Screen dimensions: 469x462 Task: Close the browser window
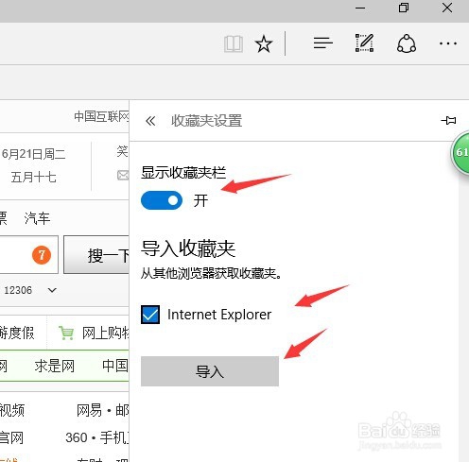point(447,8)
